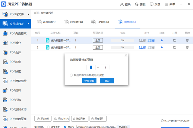The width and height of the screenshot is (193, 128).
Task: Open output folder icon for row 2
Action: pos(175,47)
